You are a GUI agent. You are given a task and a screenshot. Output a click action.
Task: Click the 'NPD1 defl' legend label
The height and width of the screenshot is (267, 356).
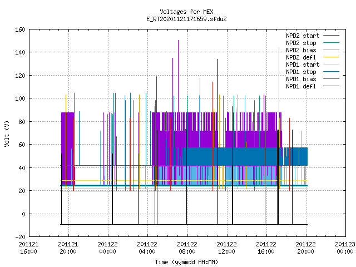(301, 86)
